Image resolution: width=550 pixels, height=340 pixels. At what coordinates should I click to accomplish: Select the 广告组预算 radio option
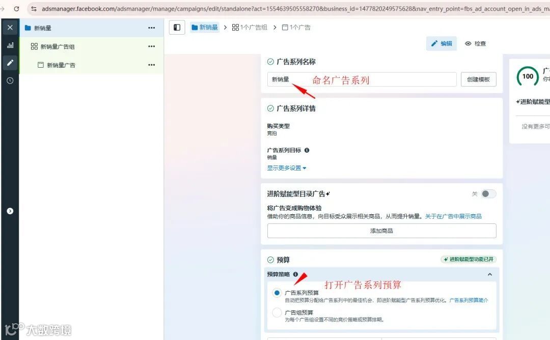(277, 313)
